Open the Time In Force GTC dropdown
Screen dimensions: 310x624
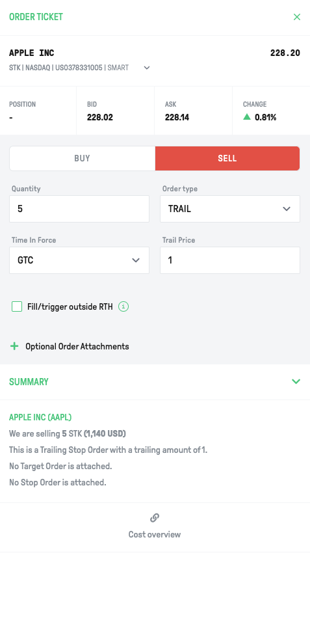pyautogui.click(x=79, y=260)
